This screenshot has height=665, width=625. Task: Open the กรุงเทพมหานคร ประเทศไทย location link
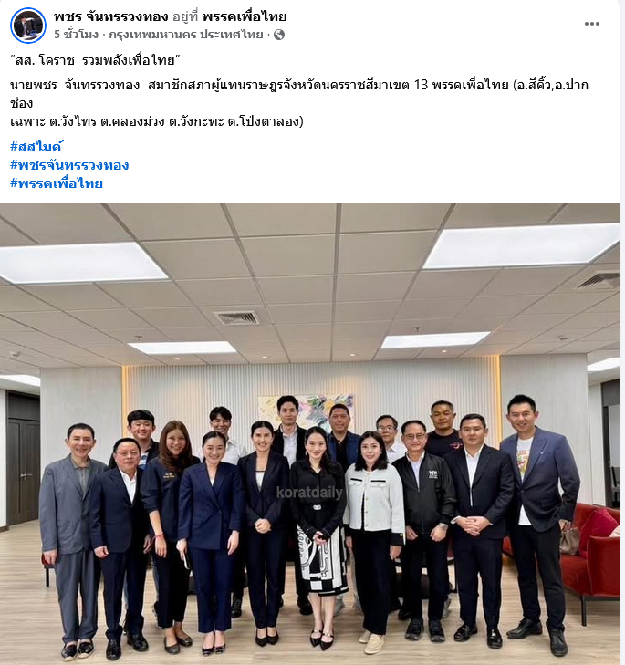tap(186, 35)
